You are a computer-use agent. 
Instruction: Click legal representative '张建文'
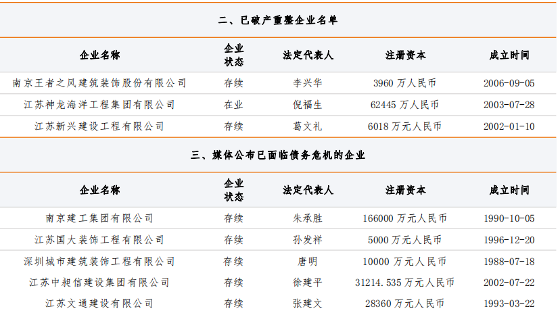click(308, 304)
